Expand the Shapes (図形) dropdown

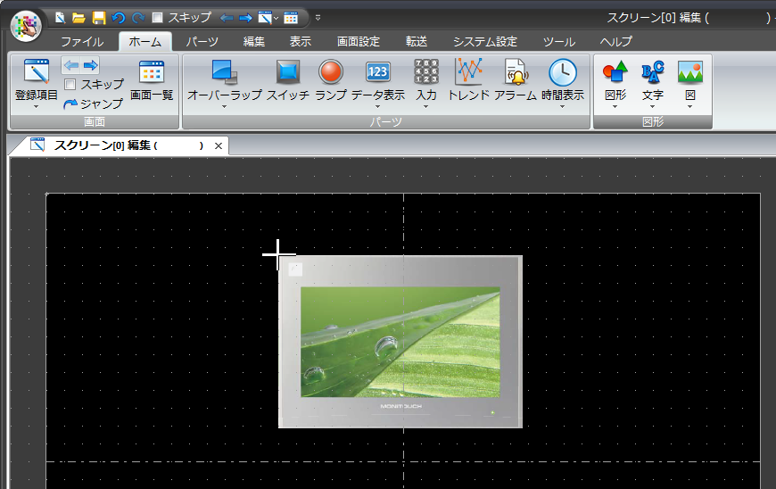[x=615, y=107]
